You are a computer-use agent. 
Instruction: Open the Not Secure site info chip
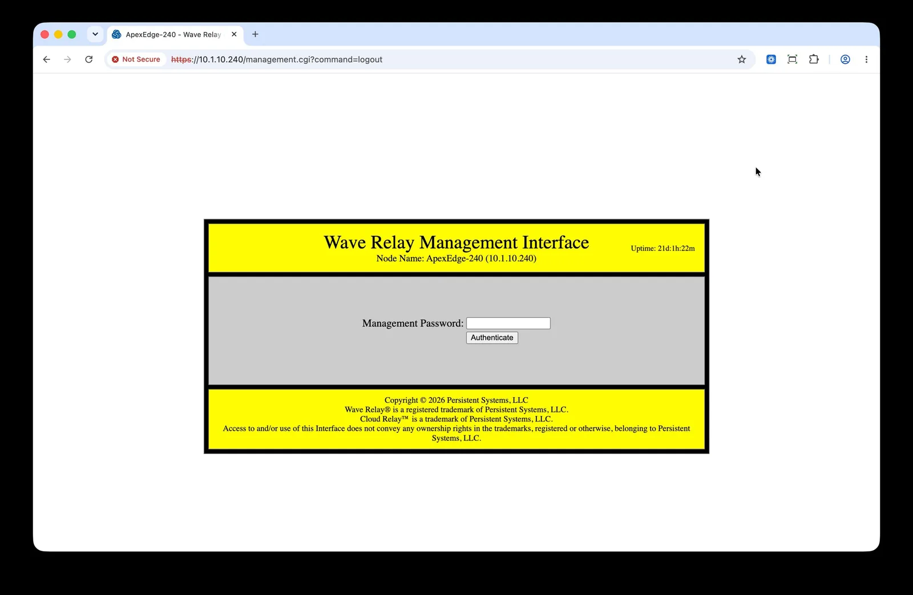tap(136, 59)
